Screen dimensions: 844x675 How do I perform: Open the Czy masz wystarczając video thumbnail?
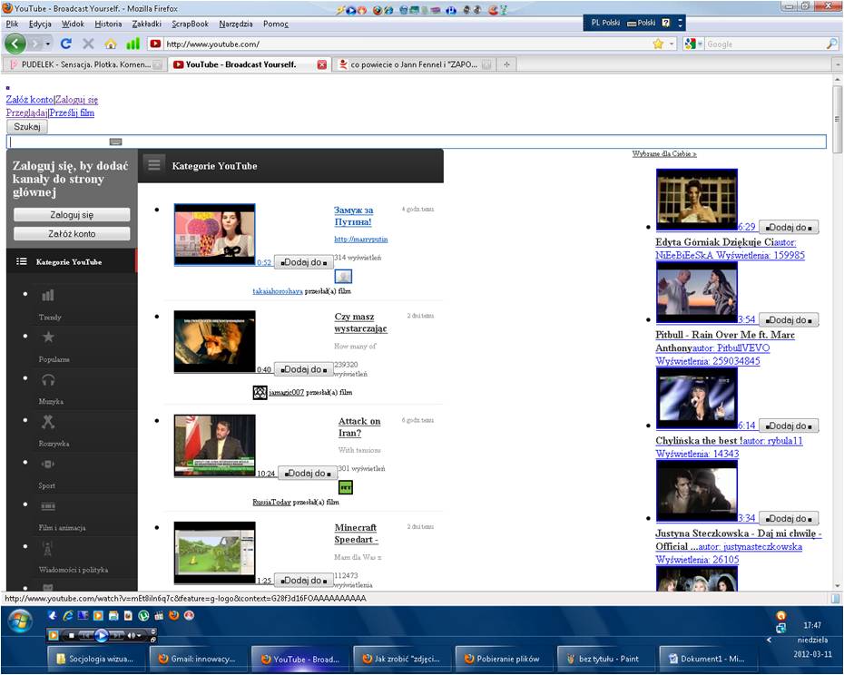coord(215,341)
